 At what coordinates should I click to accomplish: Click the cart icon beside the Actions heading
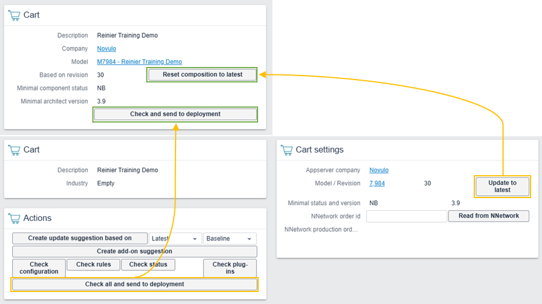click(x=14, y=219)
